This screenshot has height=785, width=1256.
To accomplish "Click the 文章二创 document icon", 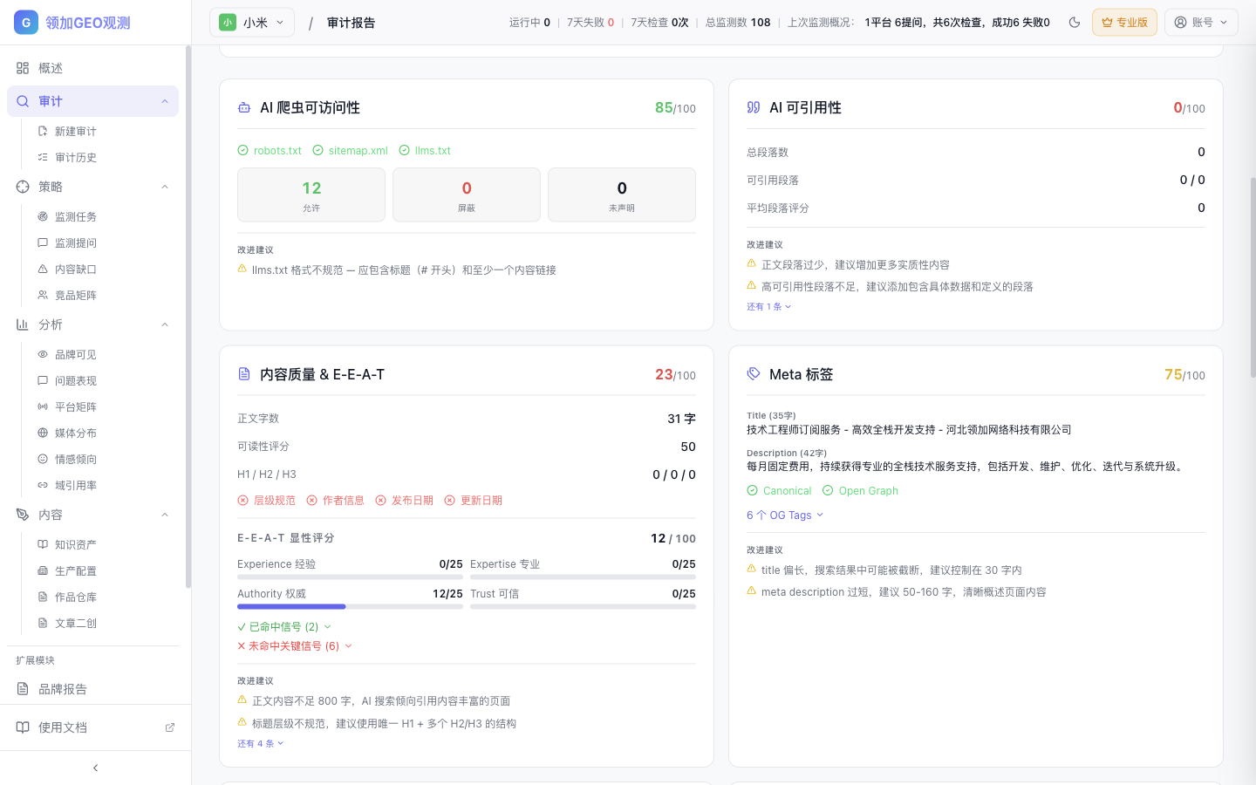I will 43,623.
